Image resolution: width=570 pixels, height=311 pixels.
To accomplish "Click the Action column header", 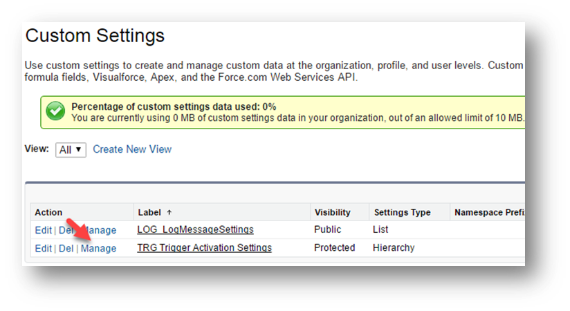I will pos(48,212).
